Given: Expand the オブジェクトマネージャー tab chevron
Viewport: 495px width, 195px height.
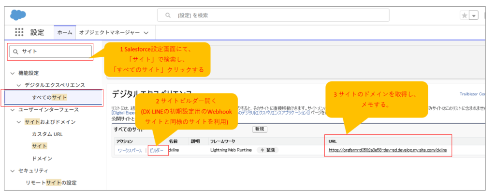Looking at the screenshot, I should [146, 32].
